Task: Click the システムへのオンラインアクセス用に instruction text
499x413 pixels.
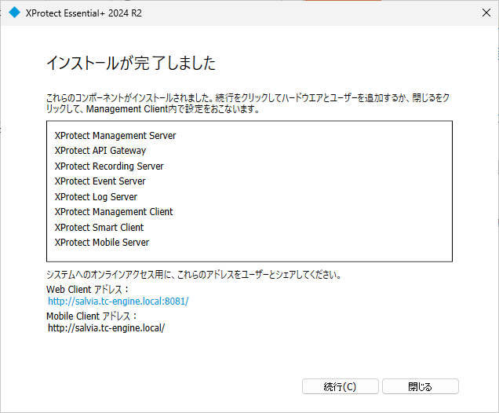Action: 194,275
